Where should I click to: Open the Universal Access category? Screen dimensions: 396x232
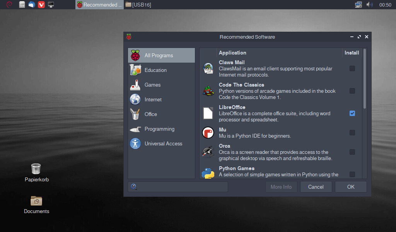[x=161, y=143]
